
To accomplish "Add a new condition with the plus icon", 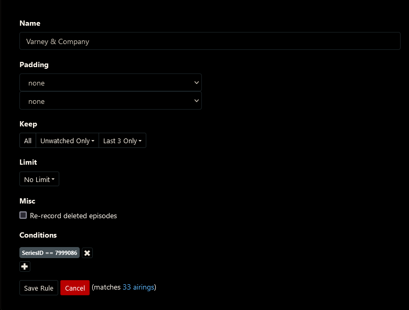I will [25, 266].
